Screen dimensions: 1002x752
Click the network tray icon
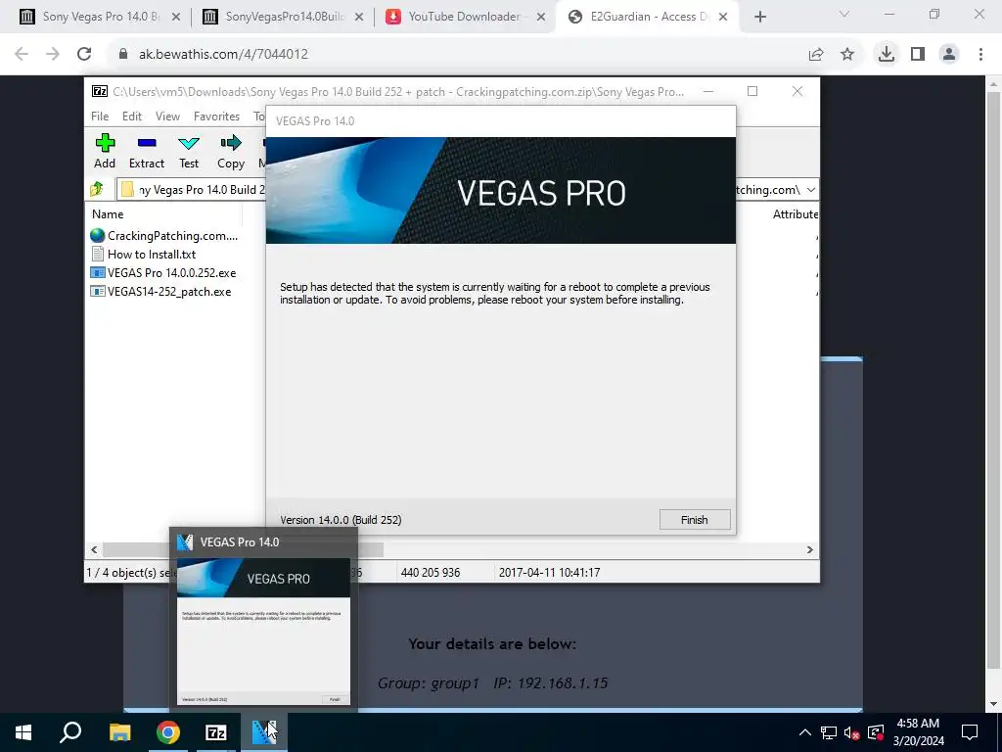(x=829, y=732)
